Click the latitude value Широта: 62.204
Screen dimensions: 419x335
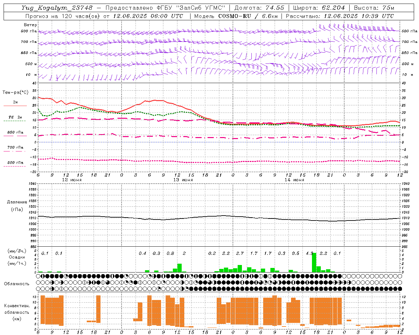319,8
